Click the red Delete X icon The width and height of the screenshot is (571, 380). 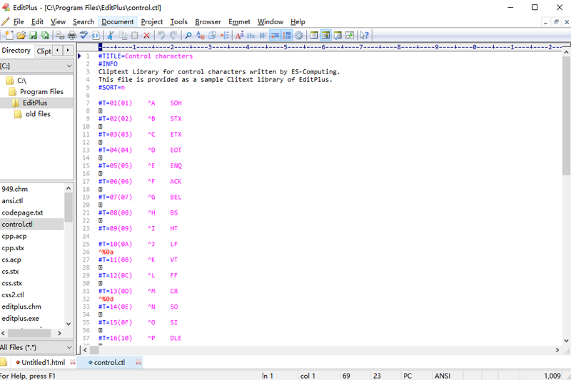pos(146,35)
